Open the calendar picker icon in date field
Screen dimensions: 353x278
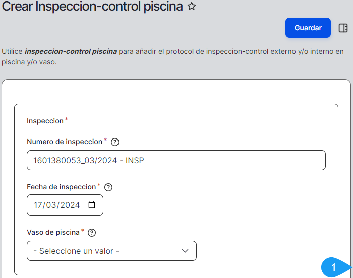pyautogui.click(x=92, y=205)
